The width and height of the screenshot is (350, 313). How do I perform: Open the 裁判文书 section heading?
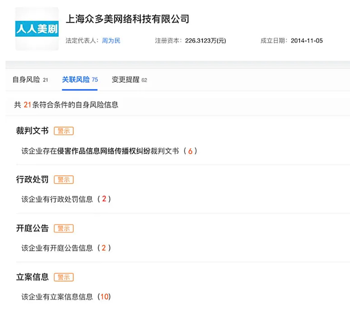pos(32,131)
